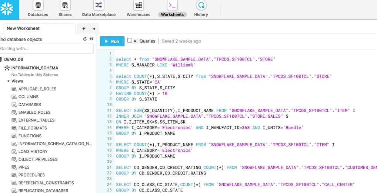The width and height of the screenshot is (377, 193).
Task: Collapse the object browser with double-chevron icon
Action: click(x=91, y=39)
